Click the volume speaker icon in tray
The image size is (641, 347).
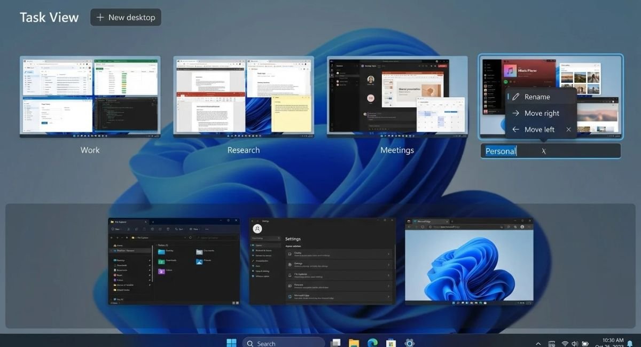coord(575,343)
